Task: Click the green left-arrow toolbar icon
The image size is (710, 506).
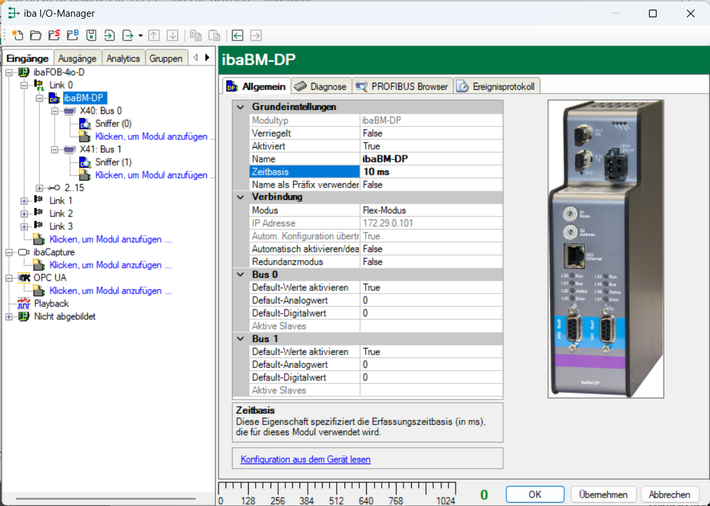Action: [x=238, y=35]
